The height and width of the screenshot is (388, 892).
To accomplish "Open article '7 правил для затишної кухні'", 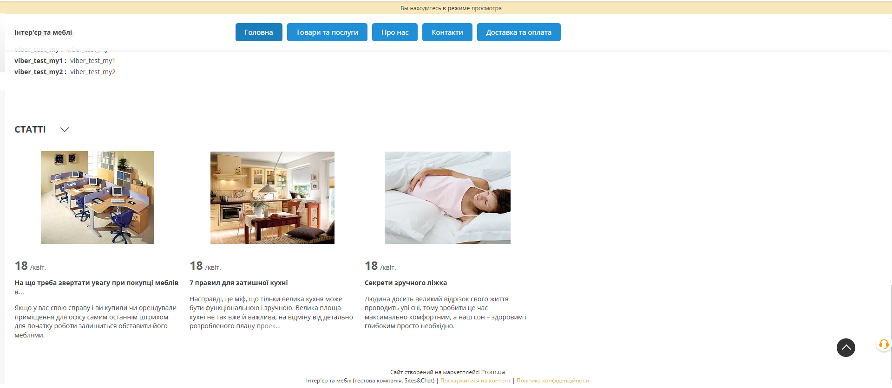I will pyautogui.click(x=238, y=283).
